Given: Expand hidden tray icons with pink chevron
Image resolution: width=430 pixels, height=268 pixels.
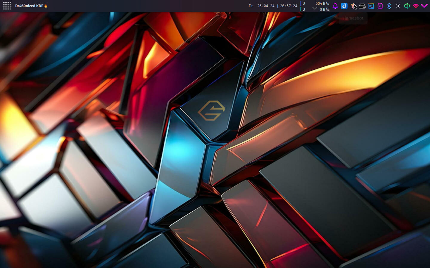Looking at the screenshot, I should pyautogui.click(x=424, y=6).
